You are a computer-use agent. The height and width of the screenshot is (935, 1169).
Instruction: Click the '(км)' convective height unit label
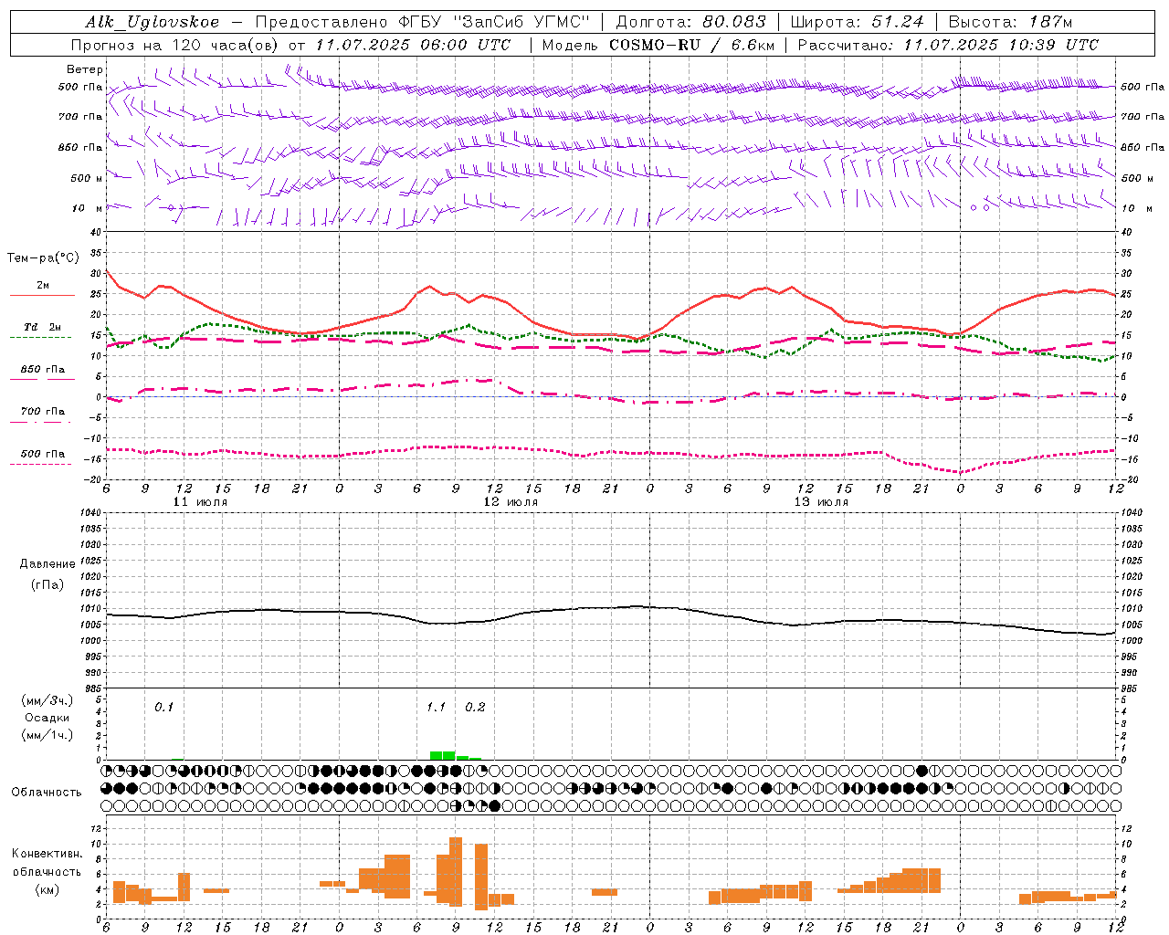(x=47, y=889)
